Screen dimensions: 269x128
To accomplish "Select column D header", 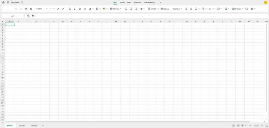I will [36, 21].
